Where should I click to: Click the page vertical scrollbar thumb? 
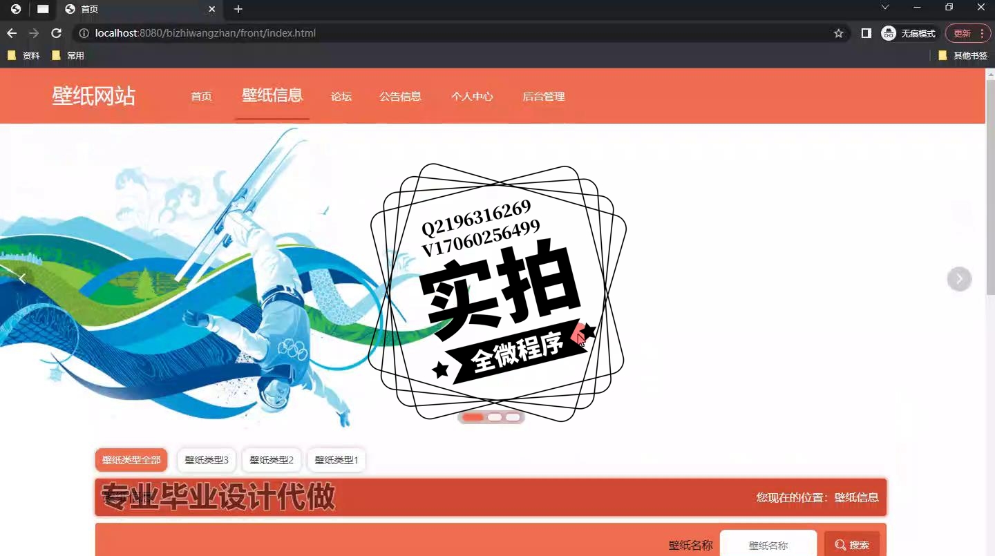989,186
